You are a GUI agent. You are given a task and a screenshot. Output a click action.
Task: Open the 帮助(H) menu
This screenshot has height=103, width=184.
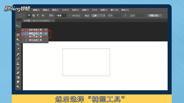coord(125,10)
